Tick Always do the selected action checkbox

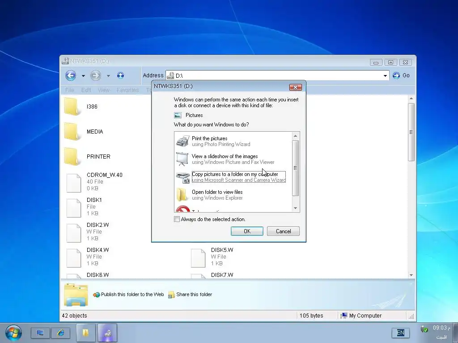[x=177, y=219]
